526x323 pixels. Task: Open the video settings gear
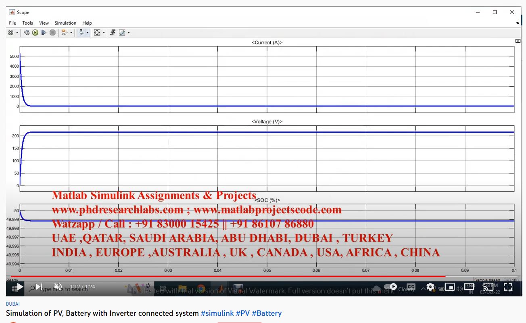(430, 287)
